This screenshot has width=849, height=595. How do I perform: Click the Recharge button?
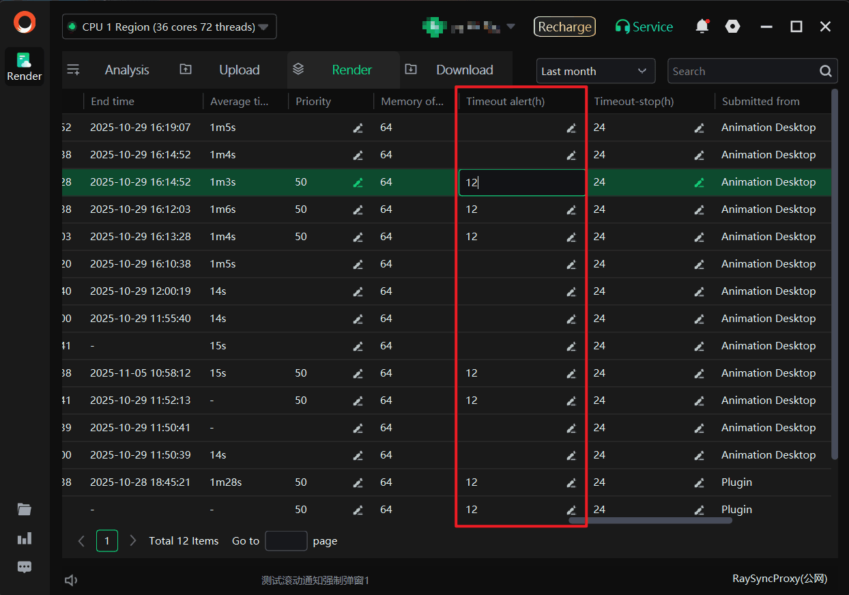pos(564,27)
